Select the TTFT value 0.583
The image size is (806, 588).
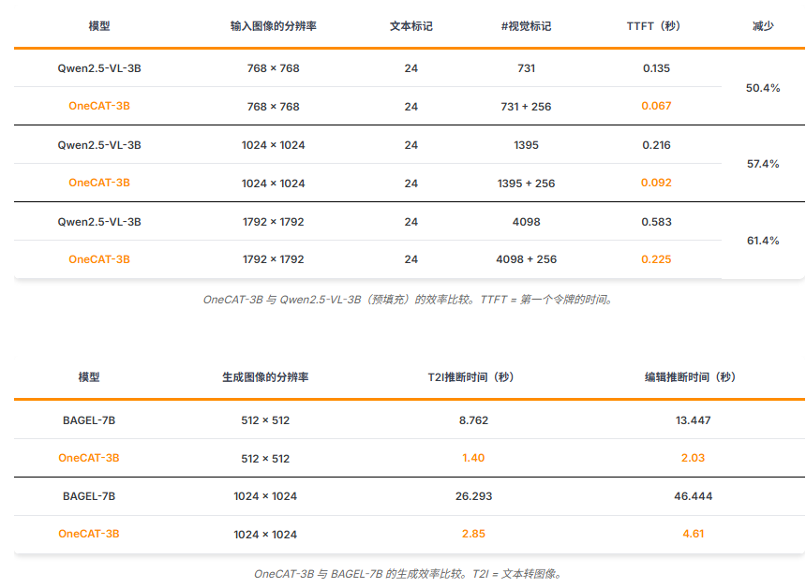pyautogui.click(x=656, y=222)
